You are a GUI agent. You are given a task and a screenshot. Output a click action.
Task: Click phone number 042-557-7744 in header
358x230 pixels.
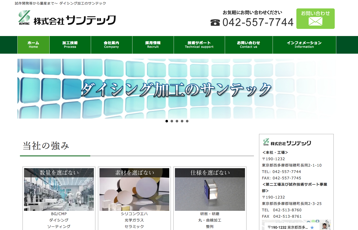point(258,22)
